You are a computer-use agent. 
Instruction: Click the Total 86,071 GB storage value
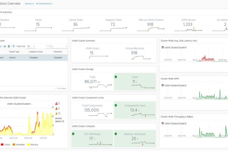(92, 82)
